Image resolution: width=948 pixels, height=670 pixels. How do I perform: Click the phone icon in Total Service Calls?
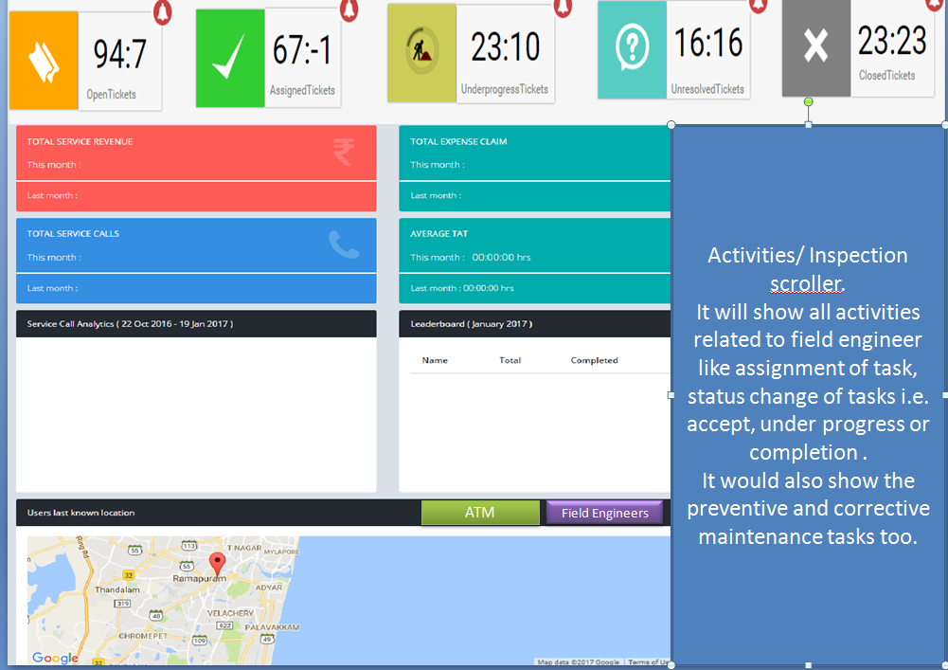click(343, 244)
